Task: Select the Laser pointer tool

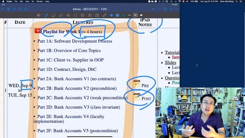Action: pos(105,15)
